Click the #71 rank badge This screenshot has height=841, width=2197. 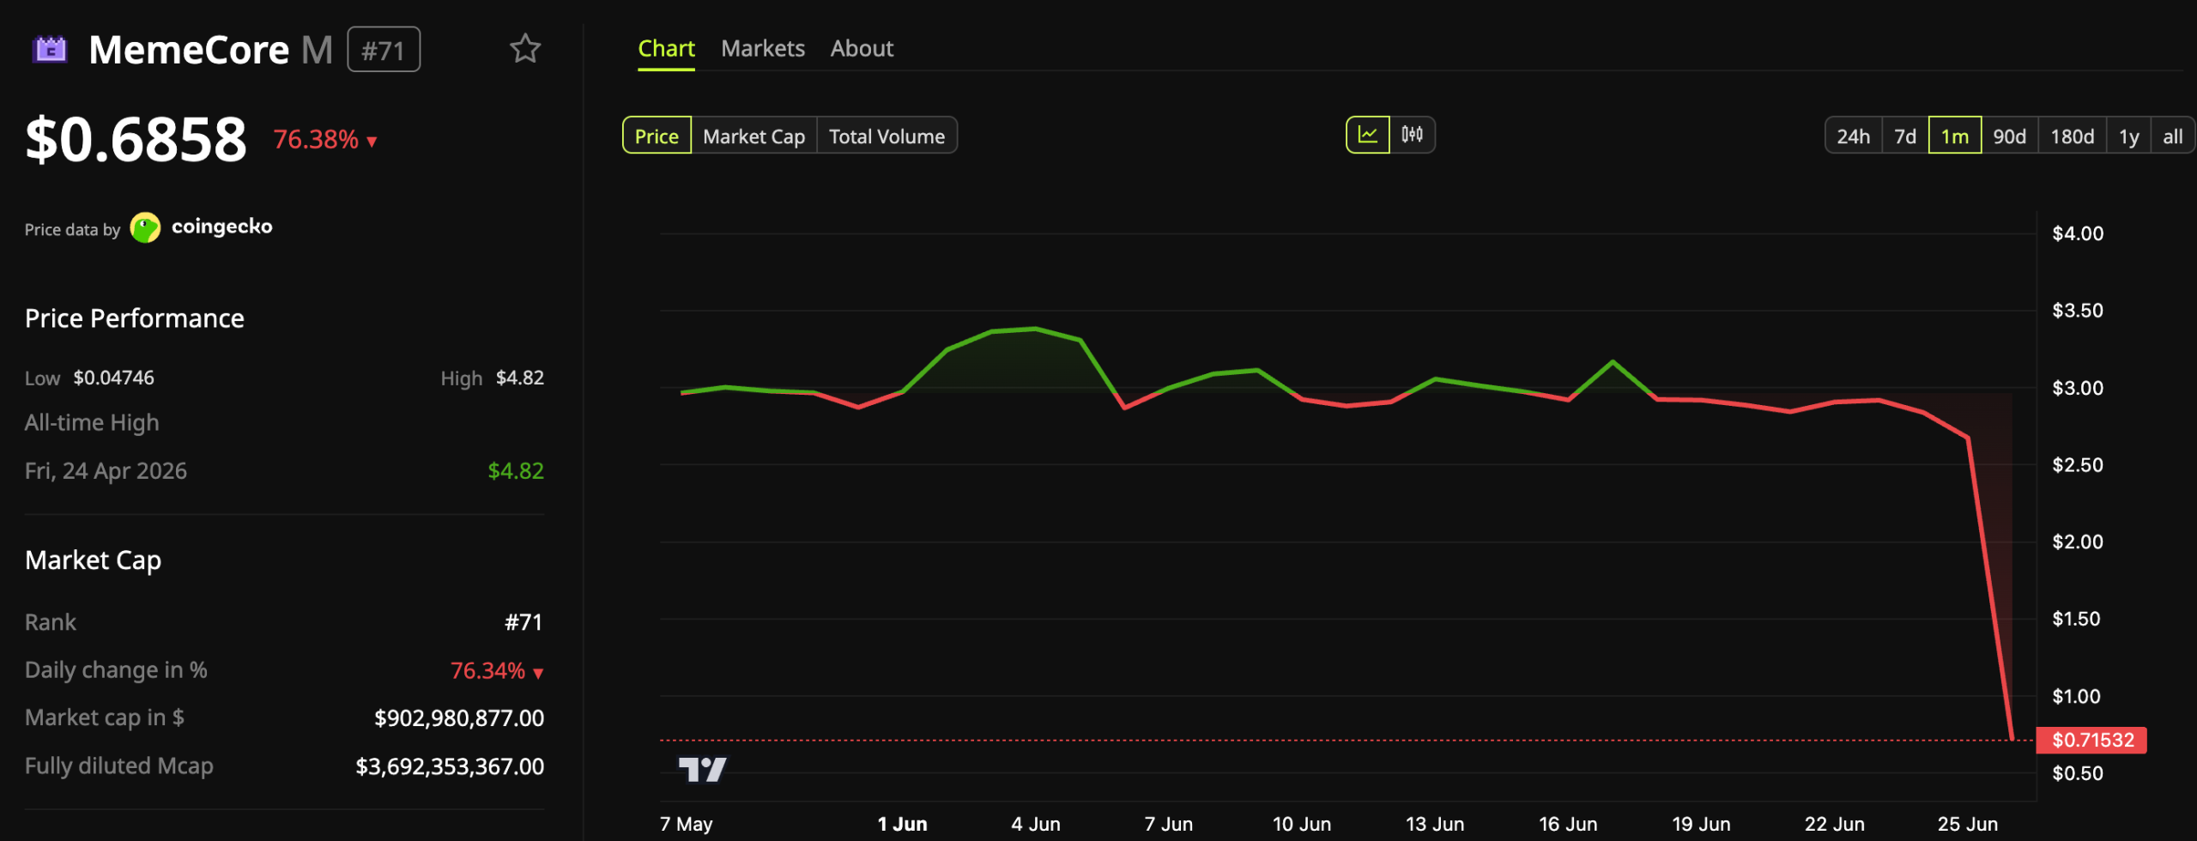[x=384, y=50]
